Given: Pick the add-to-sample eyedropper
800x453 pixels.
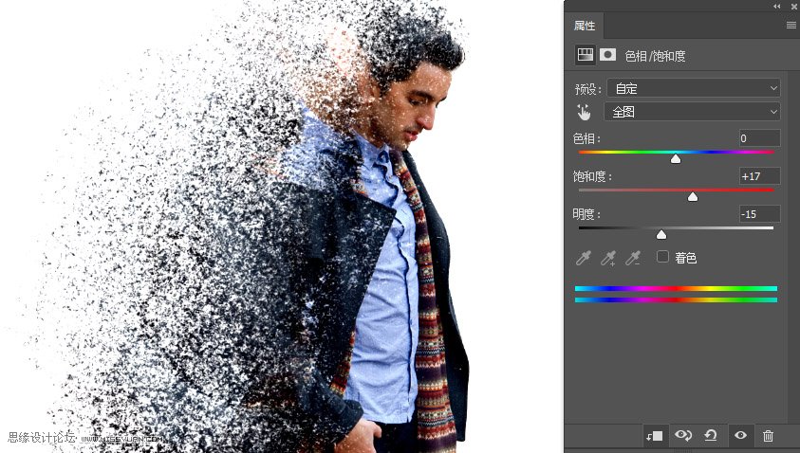Looking at the screenshot, I should 607,259.
